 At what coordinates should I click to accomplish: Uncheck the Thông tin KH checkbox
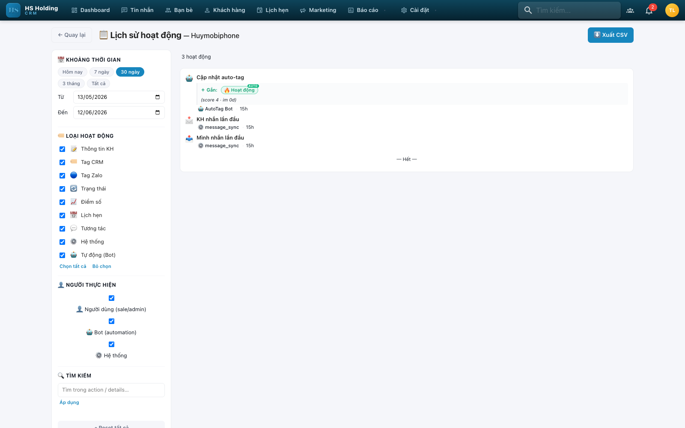click(62, 149)
